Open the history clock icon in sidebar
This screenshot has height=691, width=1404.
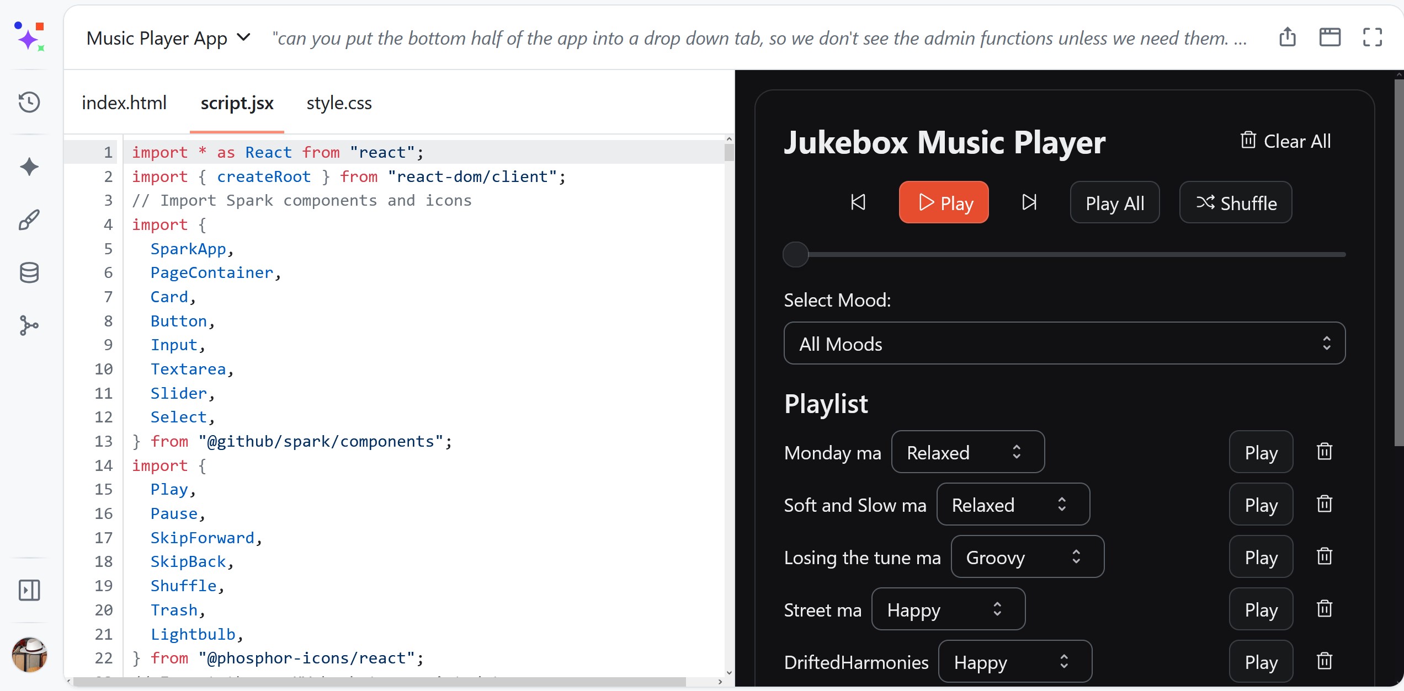point(29,102)
